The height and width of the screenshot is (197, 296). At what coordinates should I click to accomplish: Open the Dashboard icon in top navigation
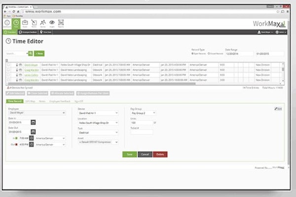(x=7, y=23)
